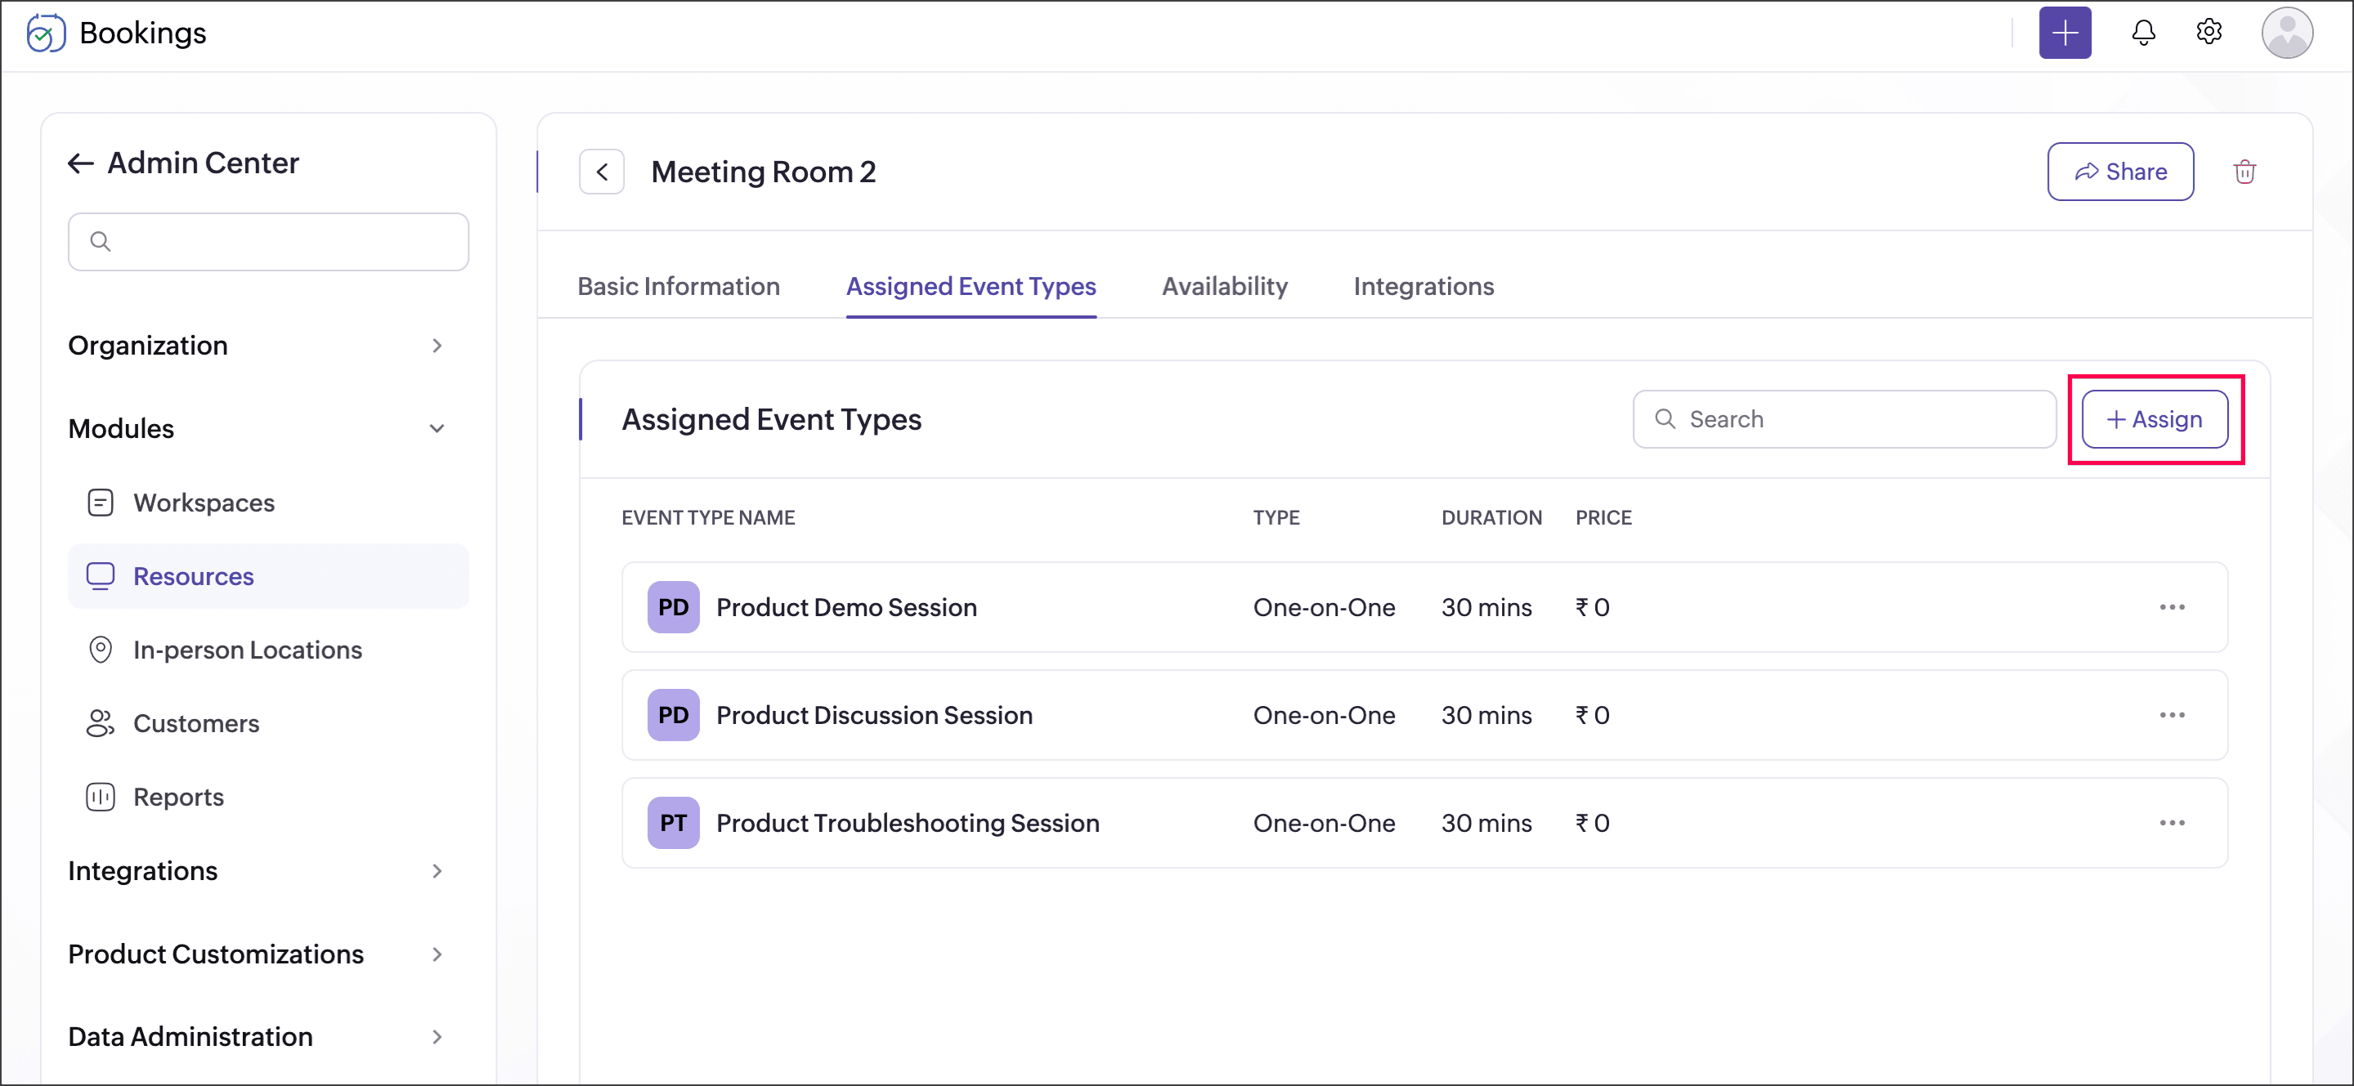Open notifications bell icon

click(2143, 33)
